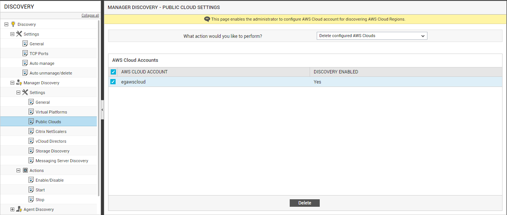The height and width of the screenshot is (215, 507).
Task: Click the Agent Discovery person icon
Action: tap(19, 209)
